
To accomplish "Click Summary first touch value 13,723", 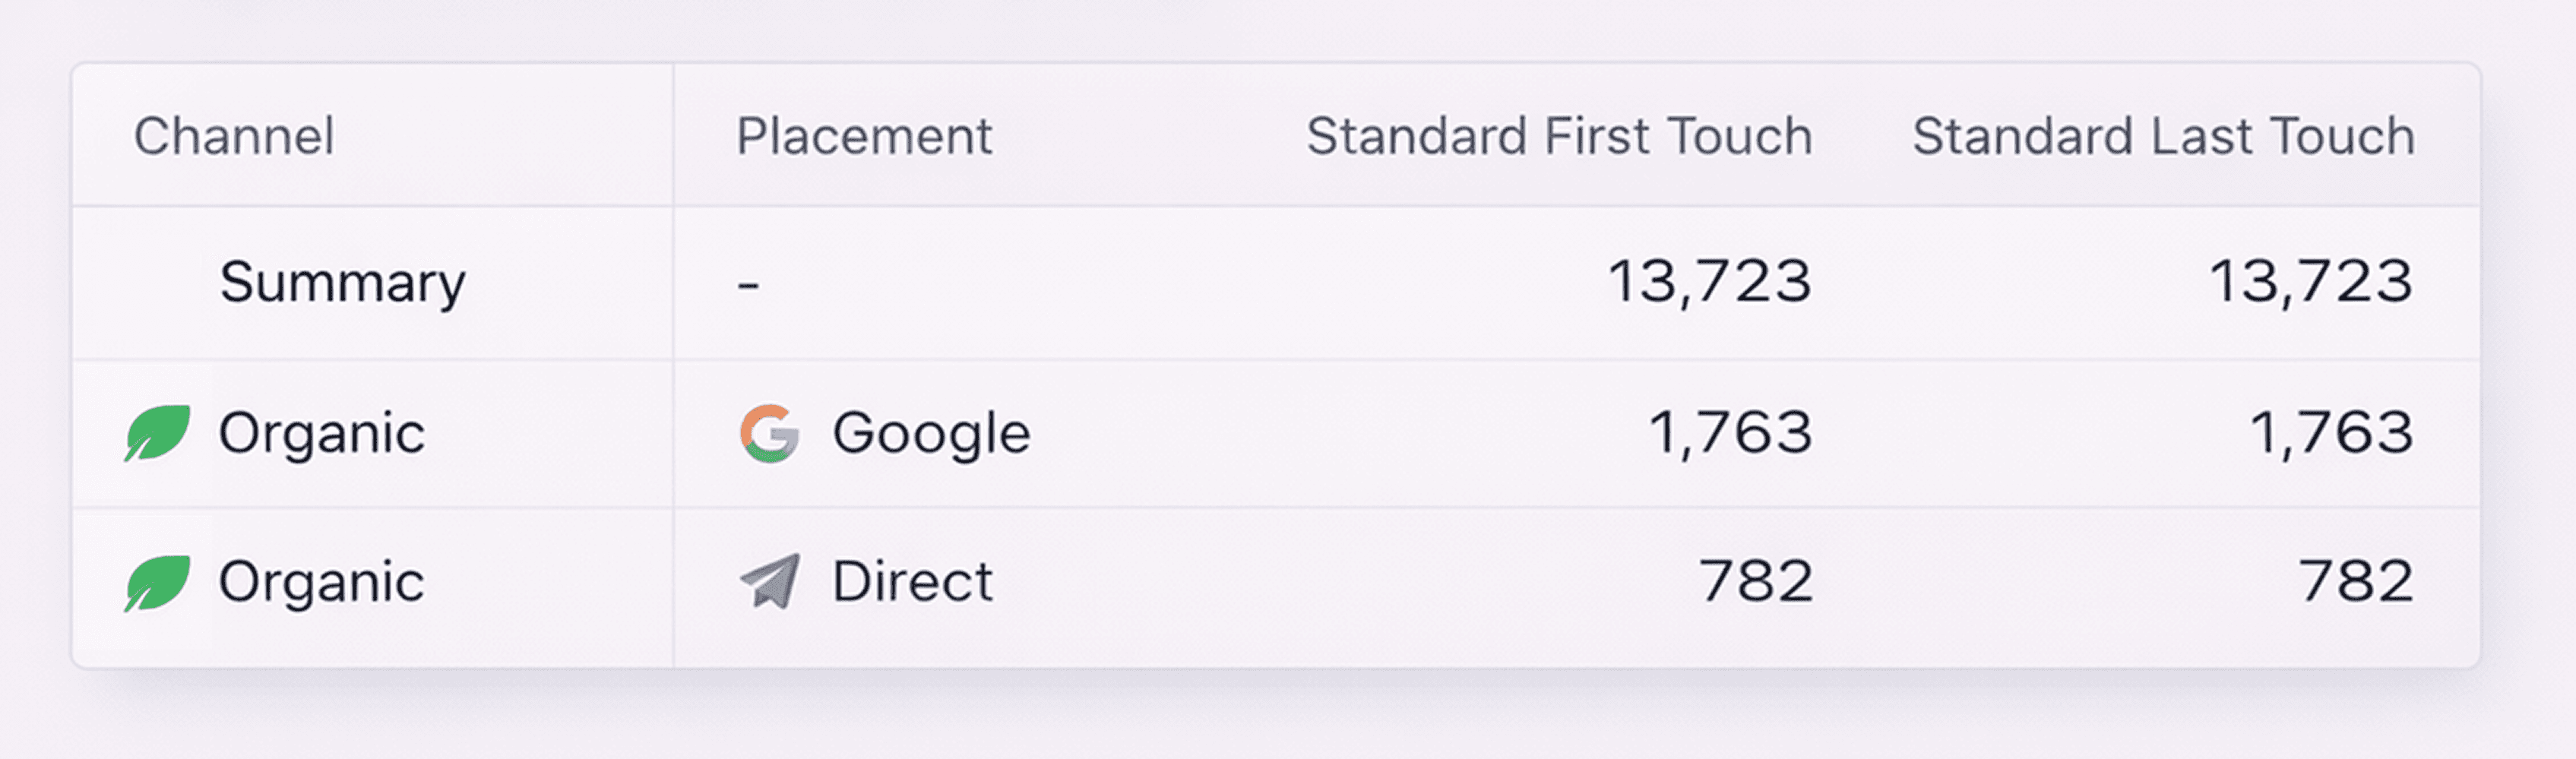I will tap(1709, 282).
